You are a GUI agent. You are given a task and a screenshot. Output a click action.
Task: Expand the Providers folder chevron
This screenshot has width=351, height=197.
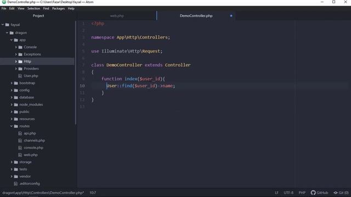click(16, 68)
